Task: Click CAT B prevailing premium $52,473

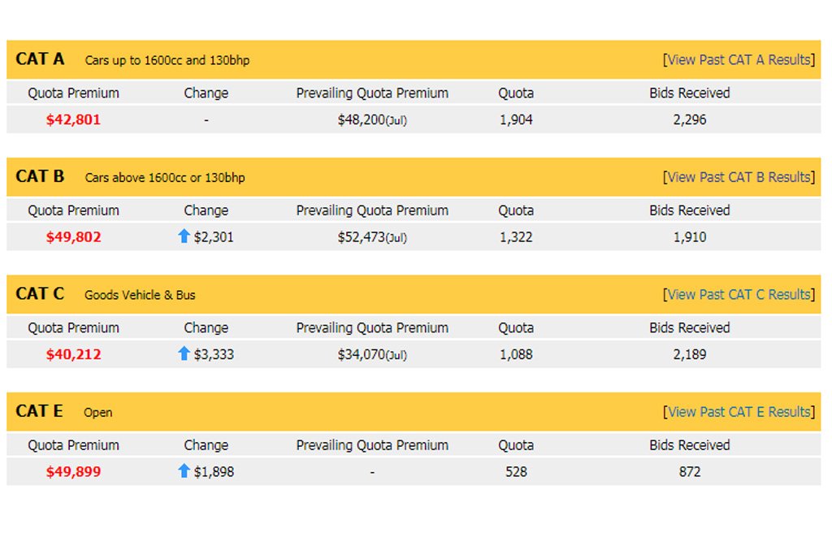Action: (372, 237)
